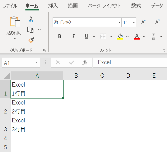Open the font name 游ゴシック dropdown
Image resolution: width=167 pixels, height=152 pixels.
119,22
